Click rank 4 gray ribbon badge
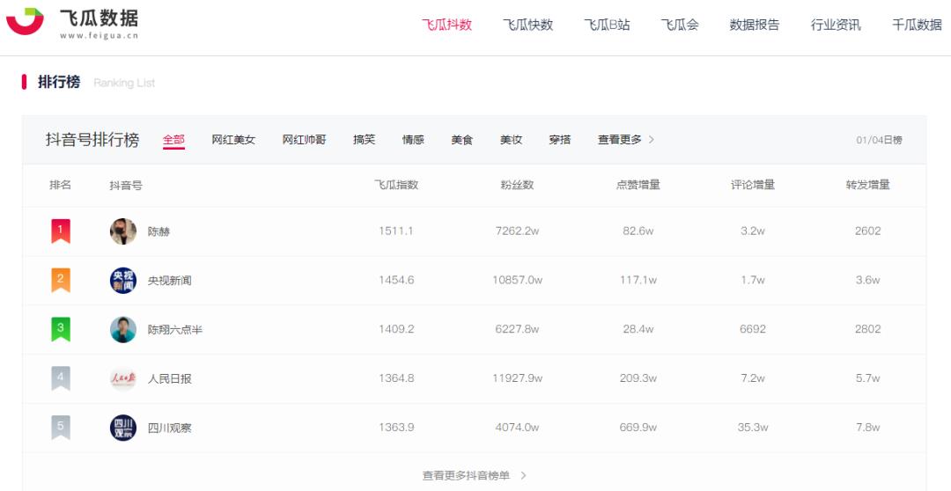The height and width of the screenshot is (491, 951). (x=61, y=378)
